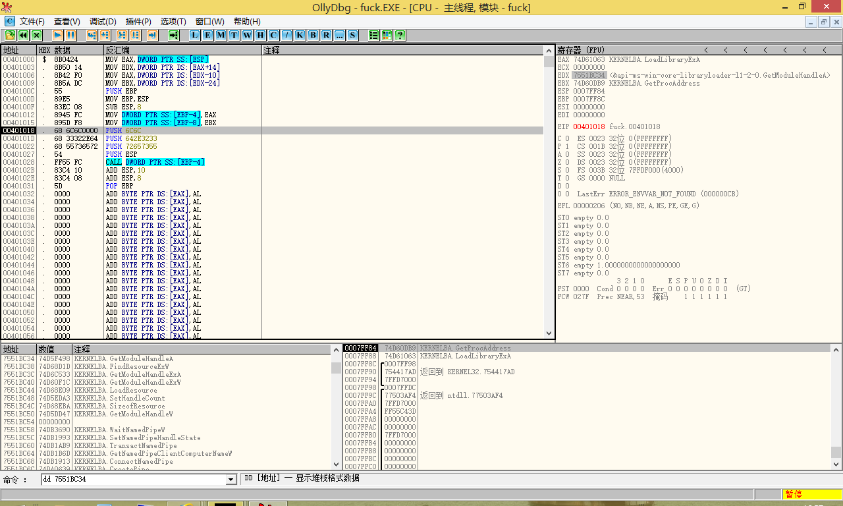This screenshot has width=843, height=506.
Task: Open Call stack with K button
Action: click(300, 35)
